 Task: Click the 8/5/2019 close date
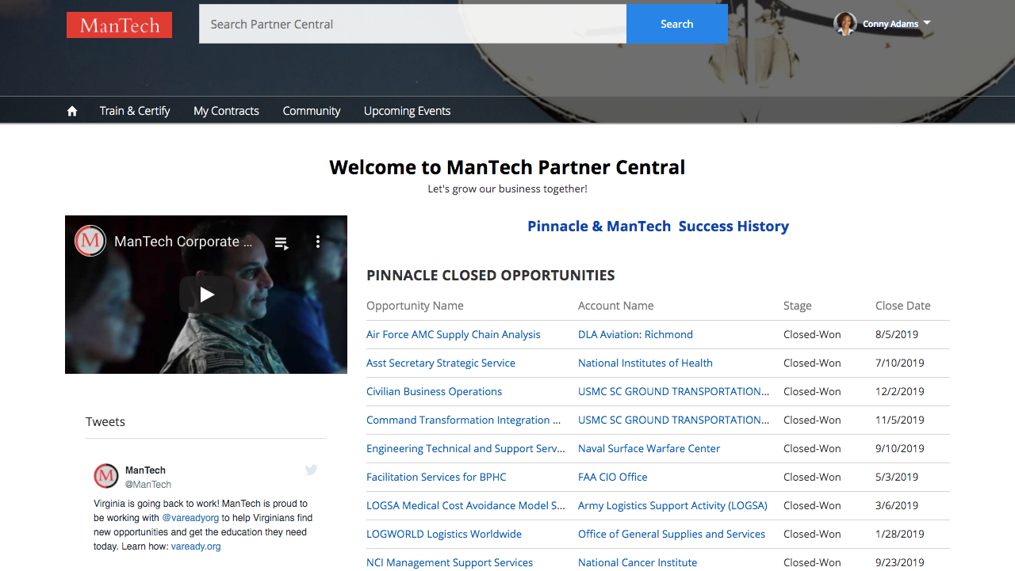897,334
